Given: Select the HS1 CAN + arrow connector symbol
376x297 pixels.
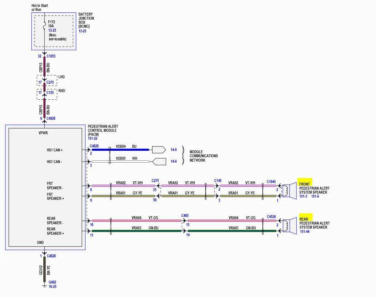Looking at the screenshot, I should tap(159, 150).
